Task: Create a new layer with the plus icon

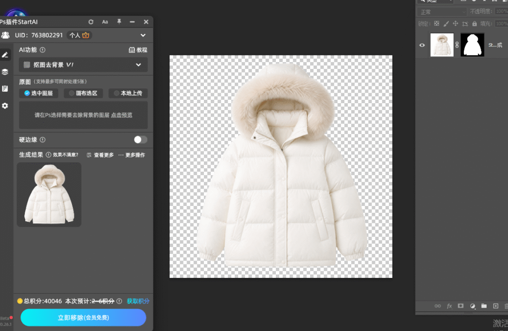Action: 496,306
